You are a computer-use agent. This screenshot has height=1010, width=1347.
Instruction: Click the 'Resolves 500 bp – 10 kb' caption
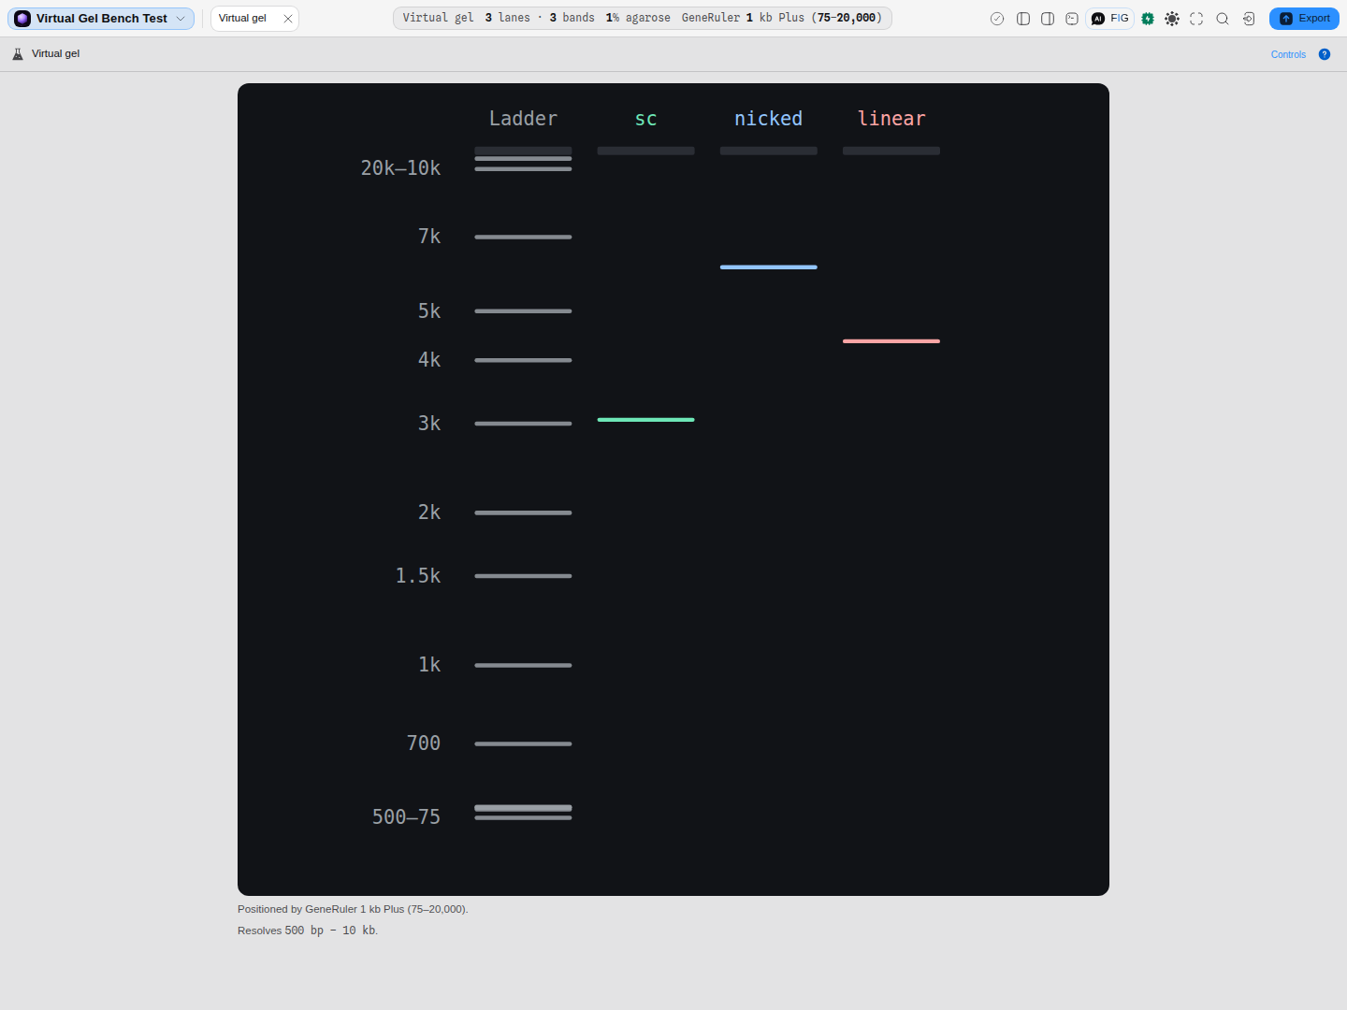[x=308, y=931]
